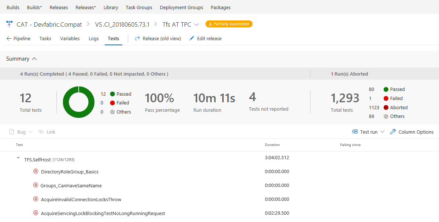Image resolution: width=439 pixels, height=222 pixels.
Task: Open the Variables tab
Action: (x=70, y=38)
